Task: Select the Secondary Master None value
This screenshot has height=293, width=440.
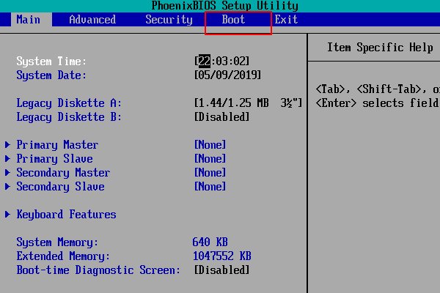Action: (210, 172)
